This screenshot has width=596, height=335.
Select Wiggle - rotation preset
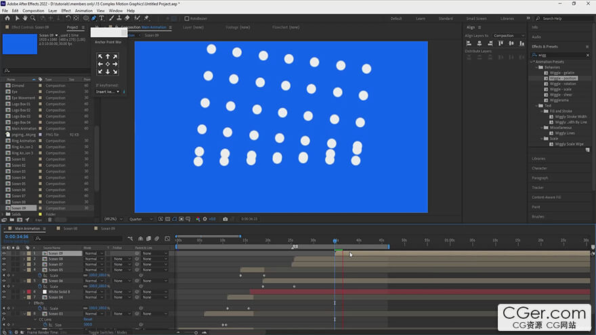point(563,84)
